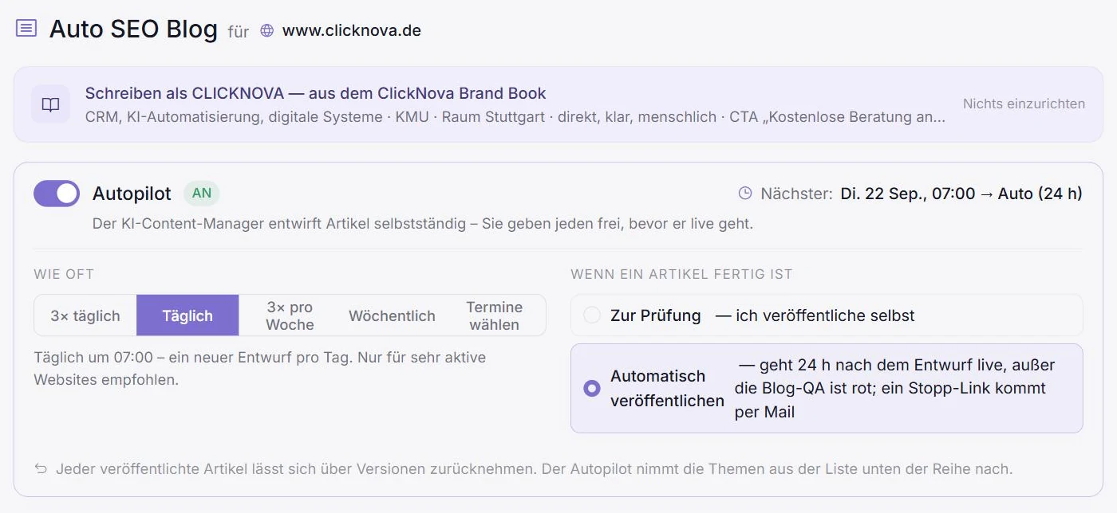The image size is (1117, 513).
Task: Open the Brand Book open-book icon
Action: [50, 104]
